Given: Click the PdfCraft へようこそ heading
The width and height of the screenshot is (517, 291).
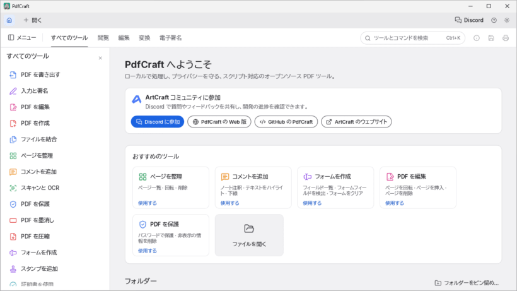Looking at the screenshot, I should (x=168, y=64).
